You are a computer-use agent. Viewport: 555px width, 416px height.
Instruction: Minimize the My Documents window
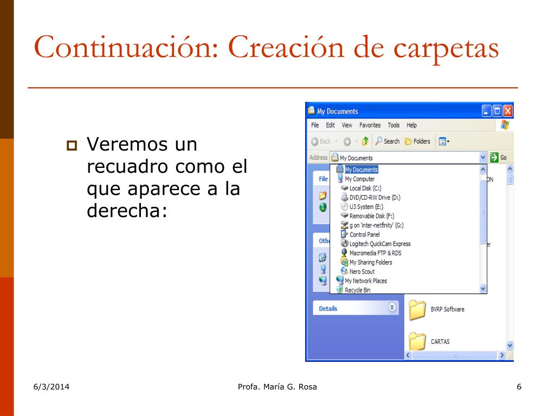pos(487,111)
